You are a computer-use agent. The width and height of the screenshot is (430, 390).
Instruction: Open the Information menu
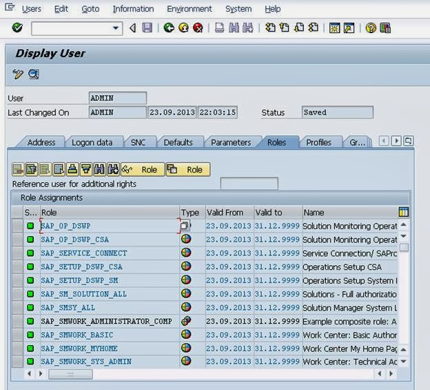click(133, 9)
